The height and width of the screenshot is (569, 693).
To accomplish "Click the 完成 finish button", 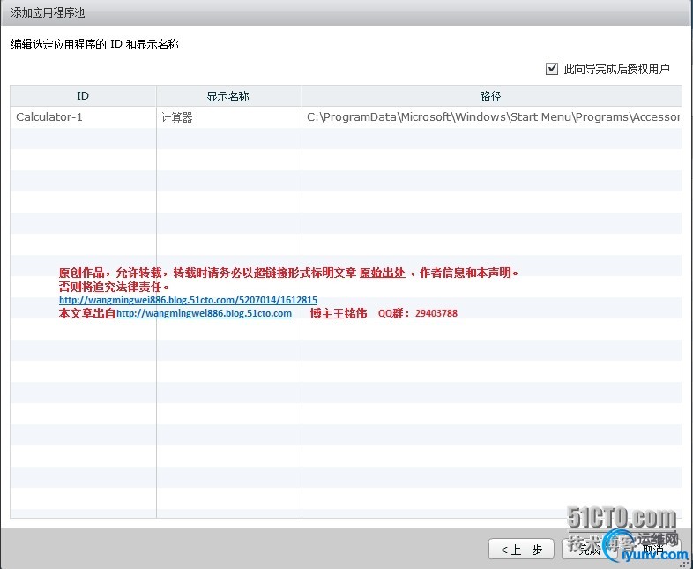I will tap(589, 550).
